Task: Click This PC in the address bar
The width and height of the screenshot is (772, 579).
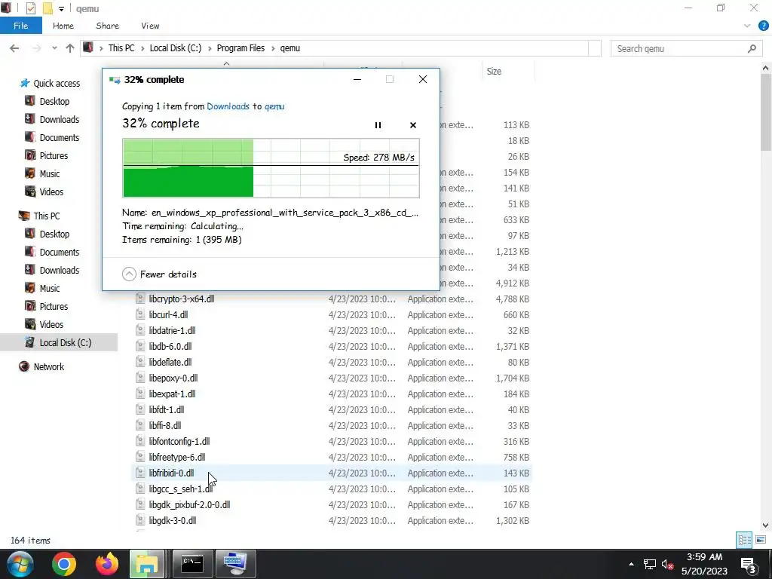Action: [121, 48]
